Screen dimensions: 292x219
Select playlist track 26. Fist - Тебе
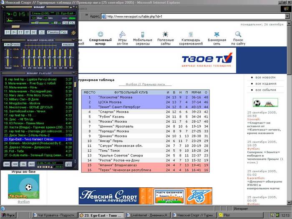click(38, 151)
